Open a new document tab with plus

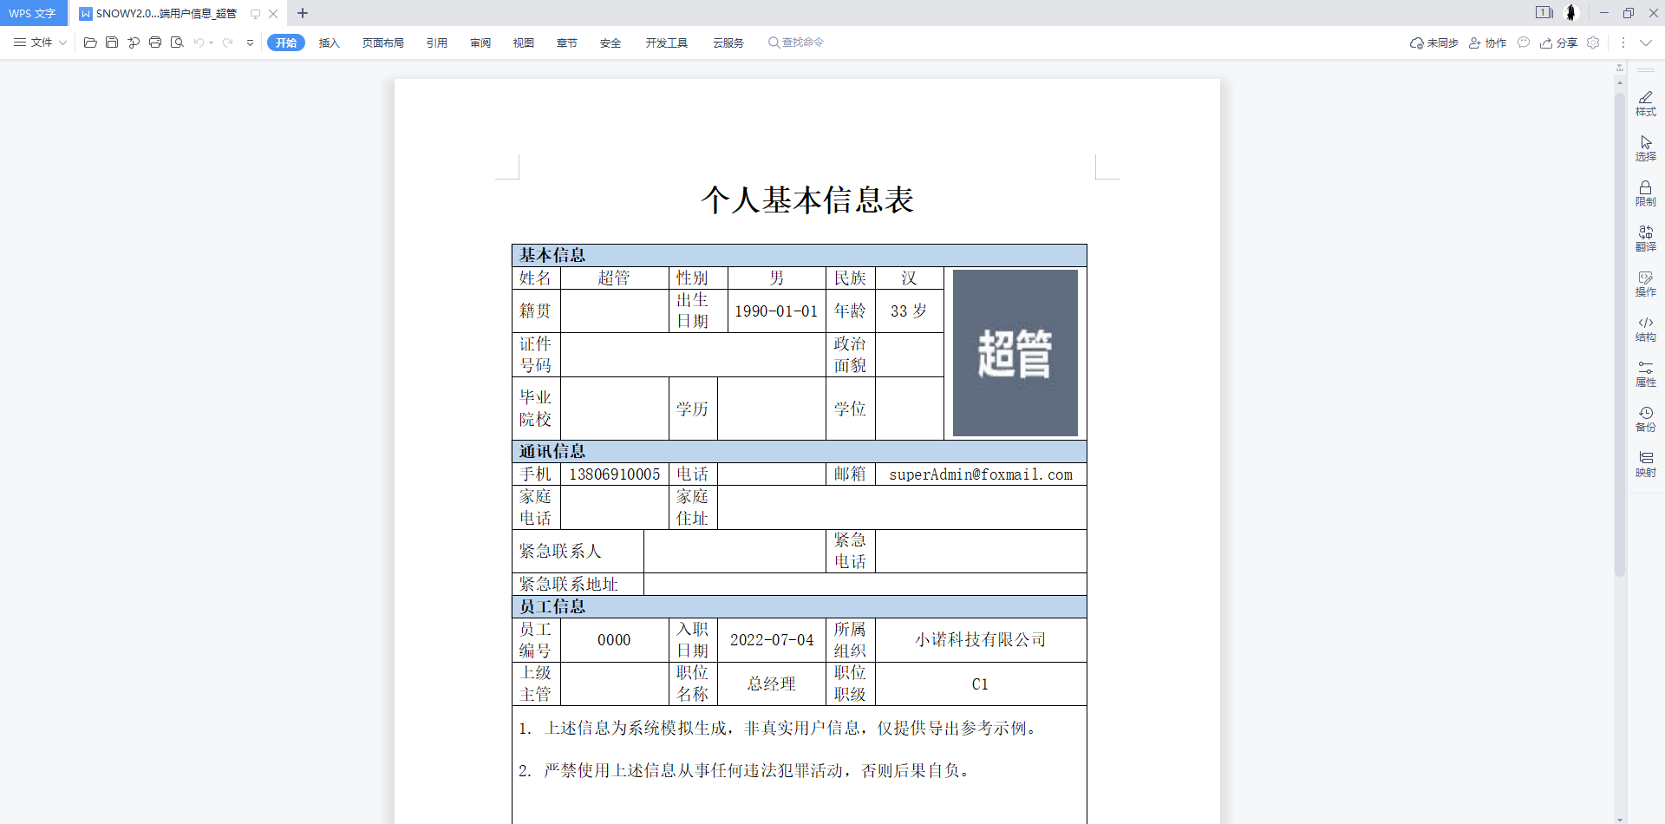pos(303,13)
